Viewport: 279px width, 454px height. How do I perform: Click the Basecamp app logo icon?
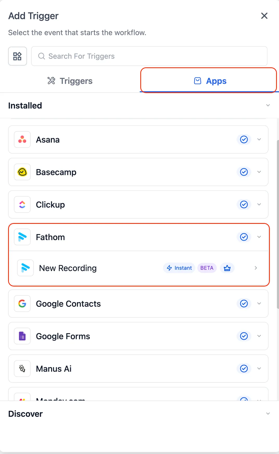[x=22, y=172]
